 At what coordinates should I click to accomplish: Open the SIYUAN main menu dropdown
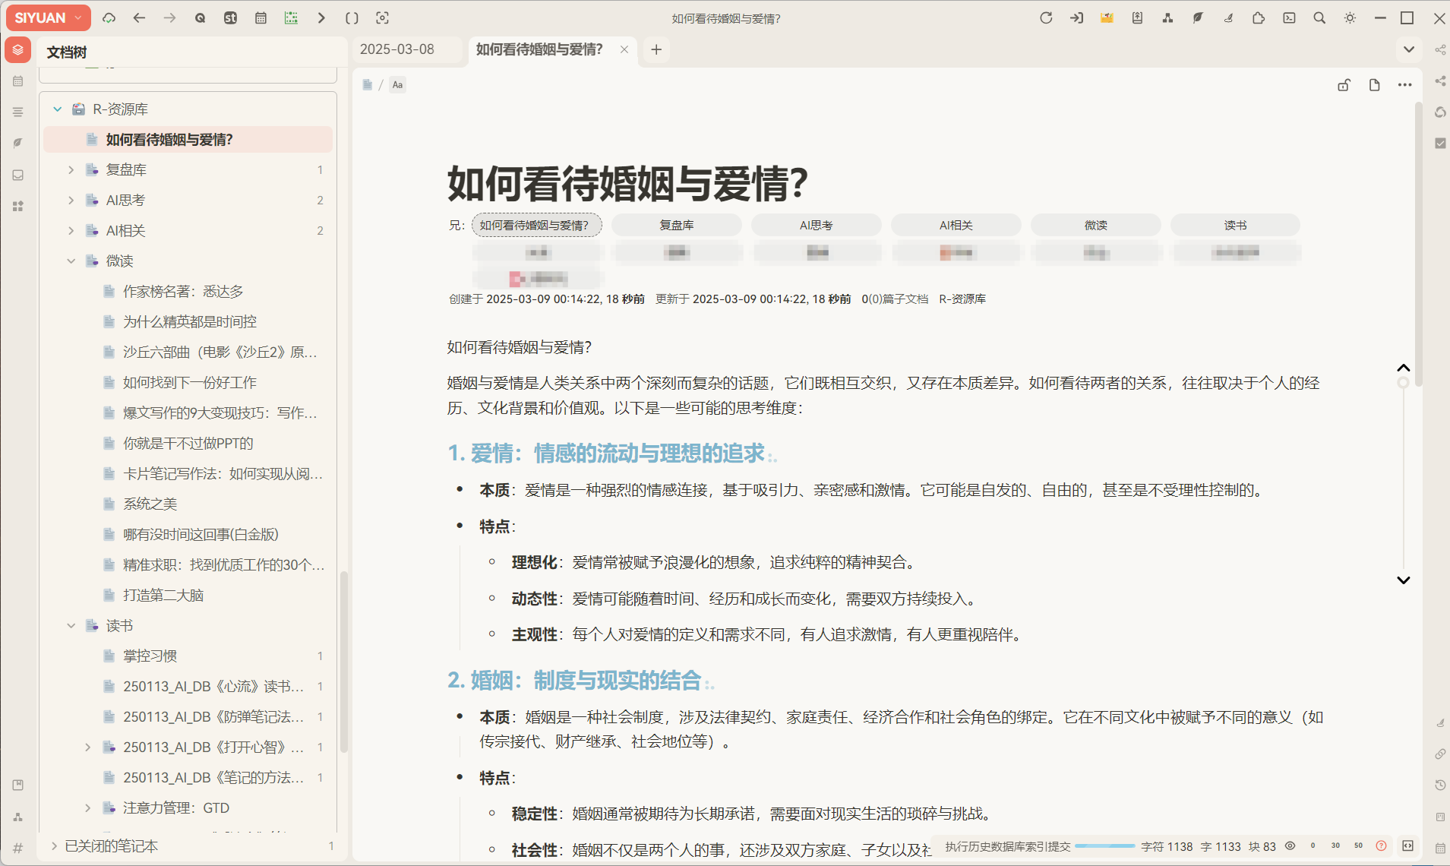(48, 18)
